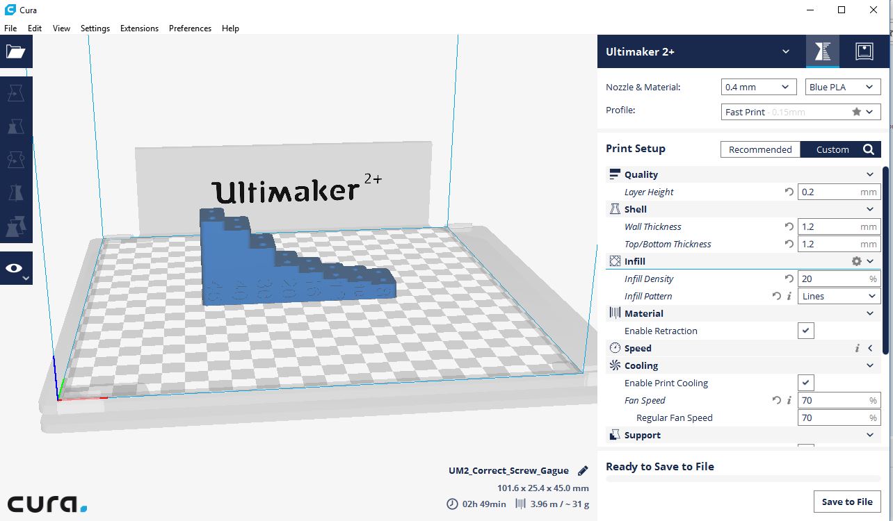
Task: Open the Infill Pattern Lines dropdown
Action: [x=839, y=296]
